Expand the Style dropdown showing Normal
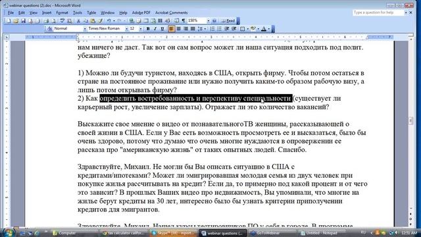 tap(85, 28)
